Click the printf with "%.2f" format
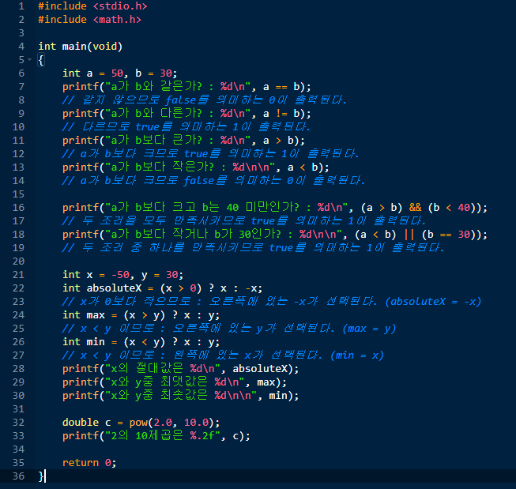 coord(156,436)
